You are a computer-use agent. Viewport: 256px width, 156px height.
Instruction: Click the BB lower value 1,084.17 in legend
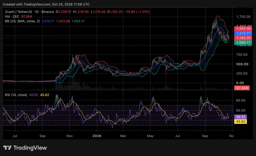click(78, 21)
